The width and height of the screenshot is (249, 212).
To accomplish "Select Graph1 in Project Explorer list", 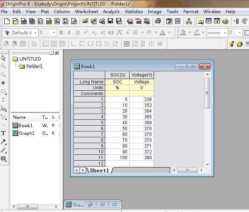I will 27,133.
